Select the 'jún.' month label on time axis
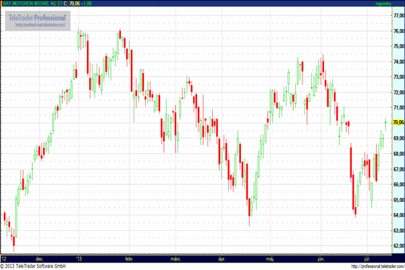 point(320,259)
